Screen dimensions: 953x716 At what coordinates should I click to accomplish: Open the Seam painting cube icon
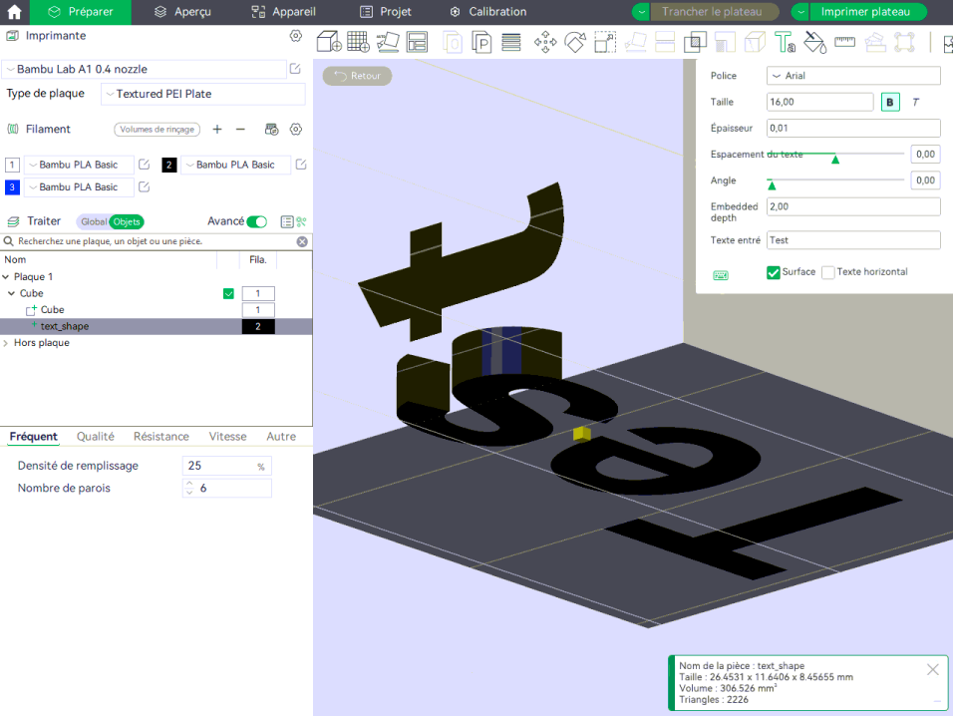point(755,42)
